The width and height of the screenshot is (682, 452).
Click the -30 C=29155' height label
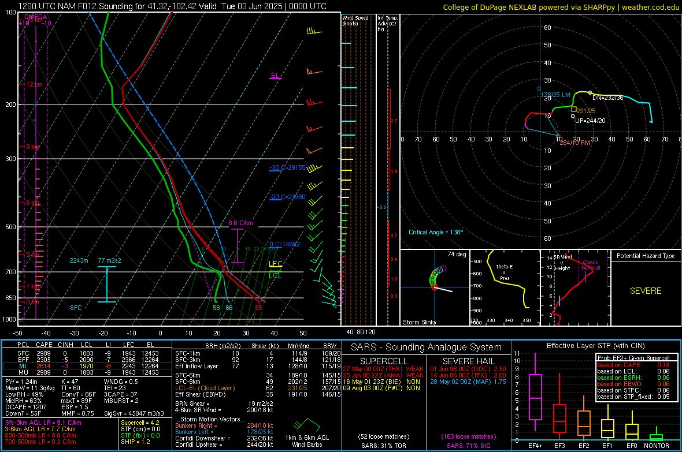tap(287, 167)
